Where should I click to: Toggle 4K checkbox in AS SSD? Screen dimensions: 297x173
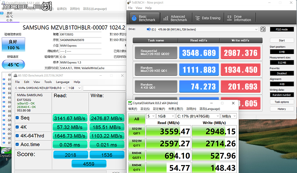(17, 127)
